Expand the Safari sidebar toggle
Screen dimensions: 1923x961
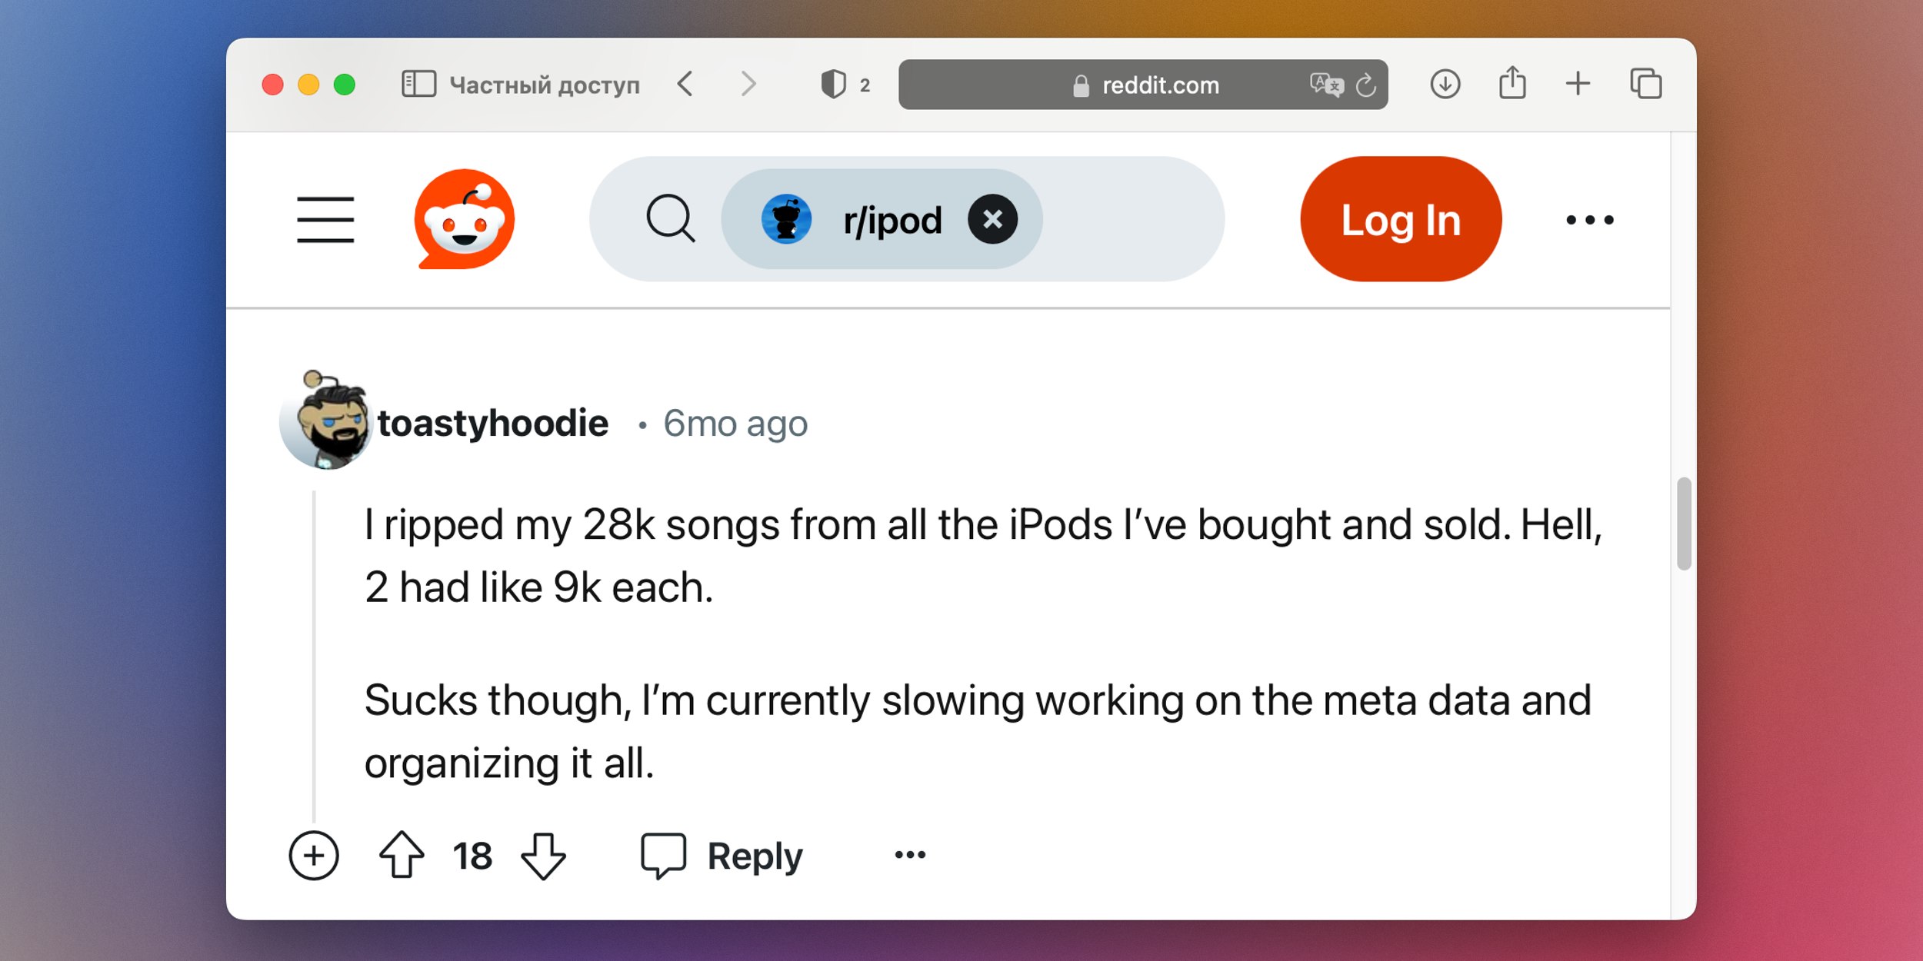tap(417, 83)
